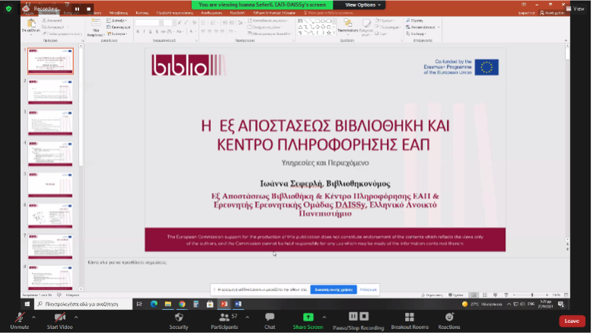Open font name combo box
Image resolution: width=593 pixels, height=335 pixels.
coord(148,23)
